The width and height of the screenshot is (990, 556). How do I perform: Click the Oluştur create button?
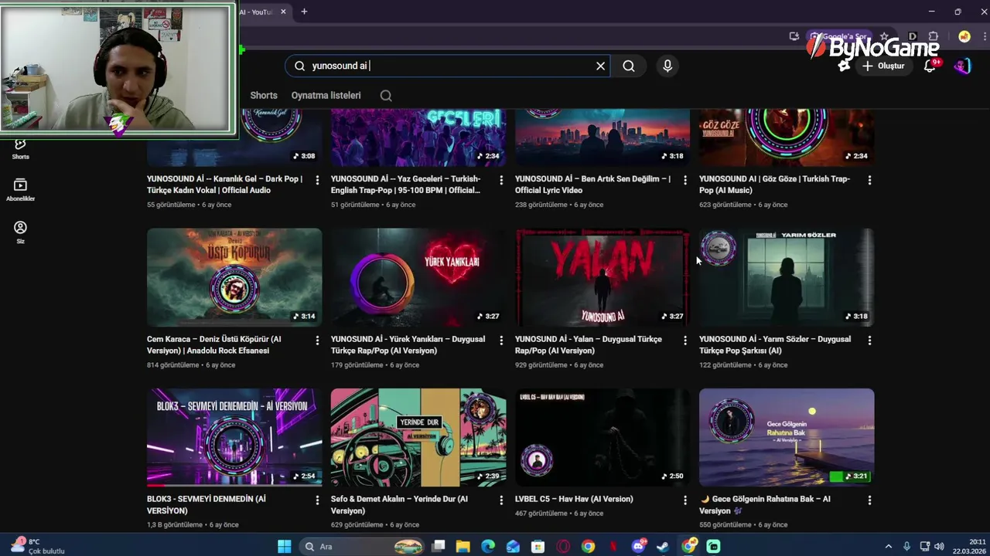883,66
